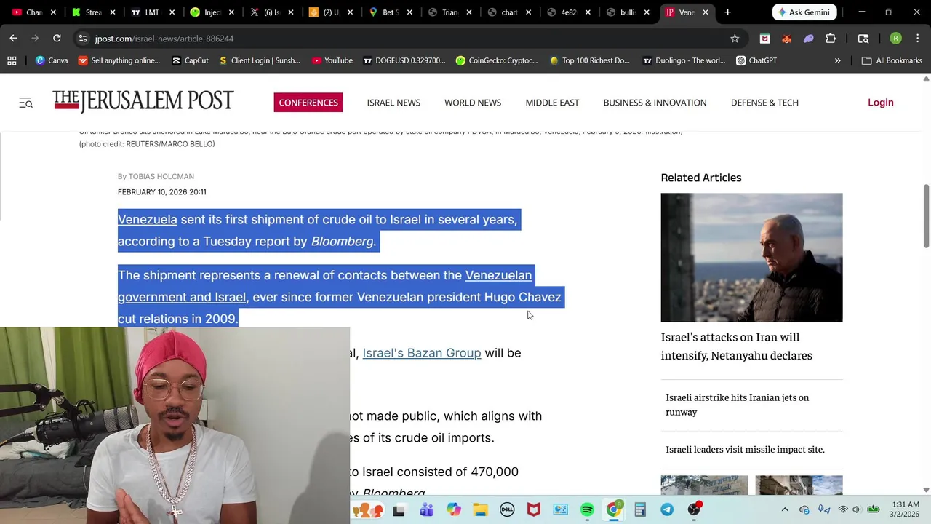The image size is (931, 524).
Task: Open the Defense & Tech menu
Action: pyautogui.click(x=764, y=103)
